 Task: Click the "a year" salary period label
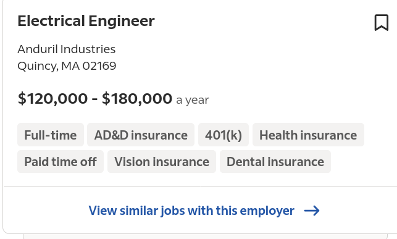pos(193,100)
